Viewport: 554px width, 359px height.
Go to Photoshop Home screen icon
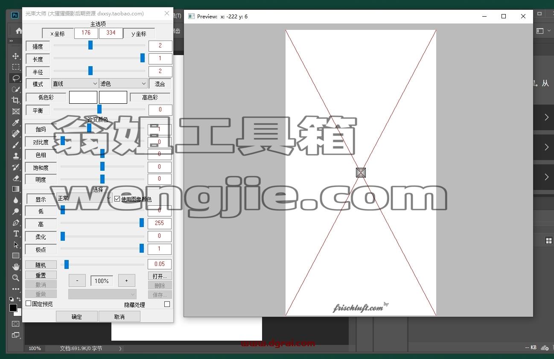[18, 31]
